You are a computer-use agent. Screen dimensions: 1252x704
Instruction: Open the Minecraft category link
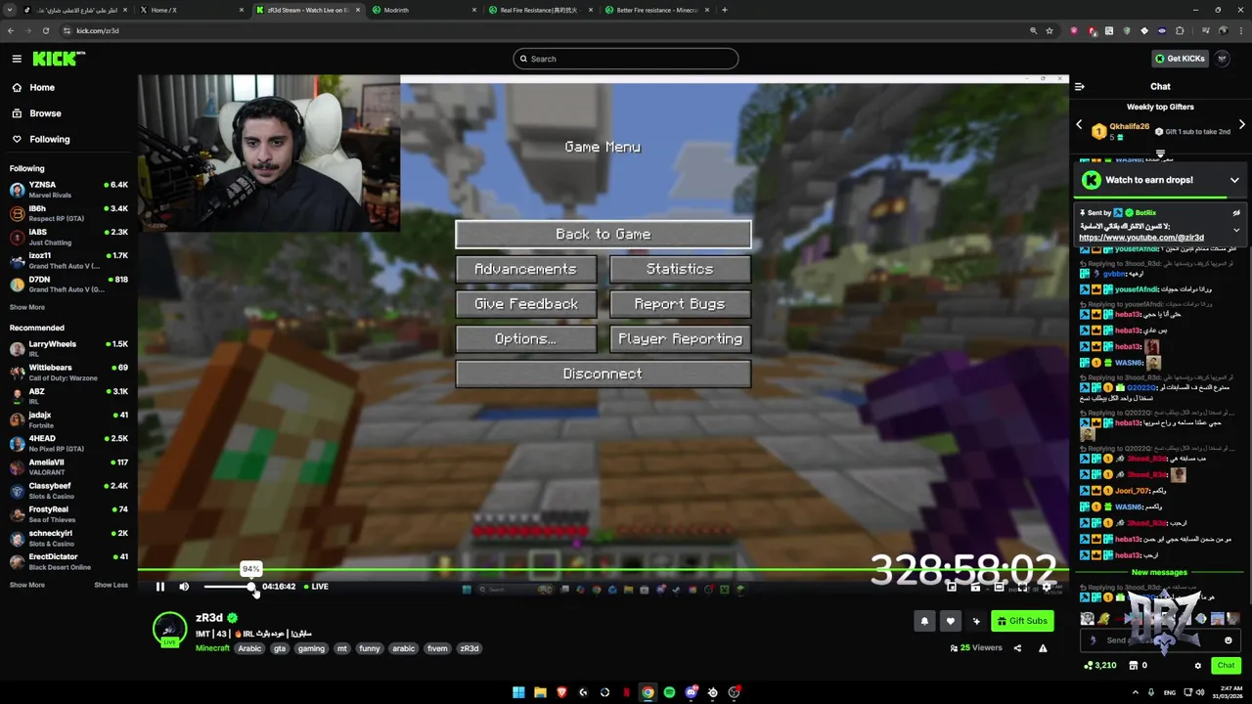point(212,648)
